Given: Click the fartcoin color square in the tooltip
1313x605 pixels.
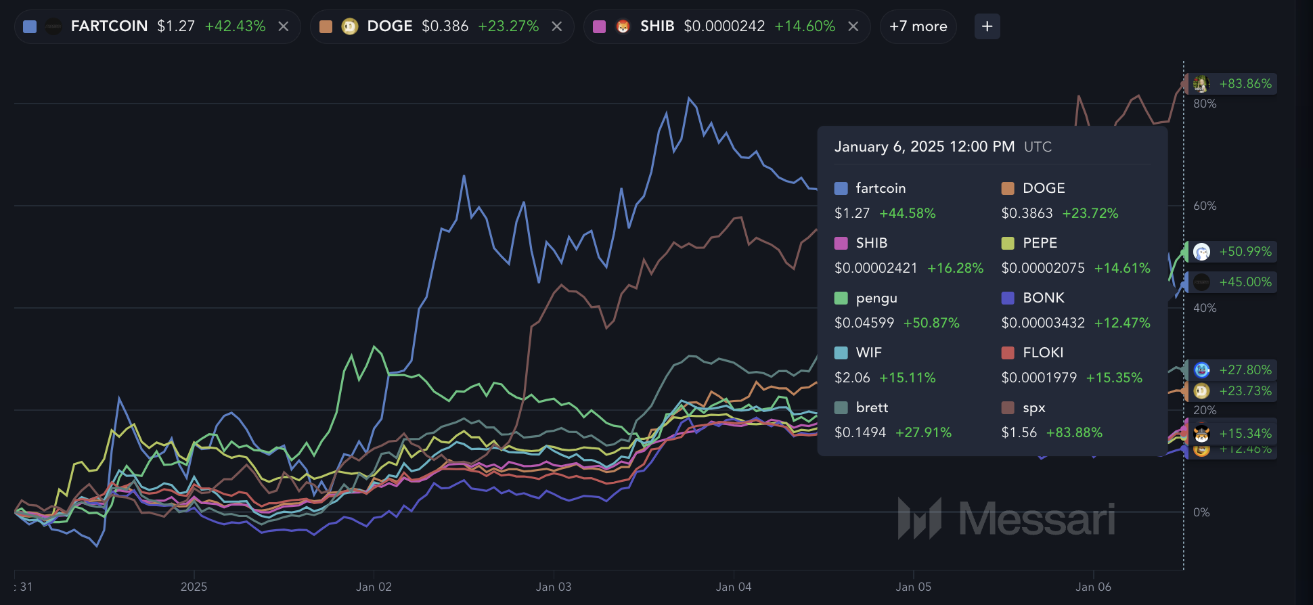Looking at the screenshot, I should [841, 188].
